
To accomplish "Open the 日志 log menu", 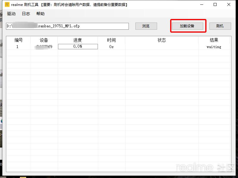I will [x=26, y=14].
